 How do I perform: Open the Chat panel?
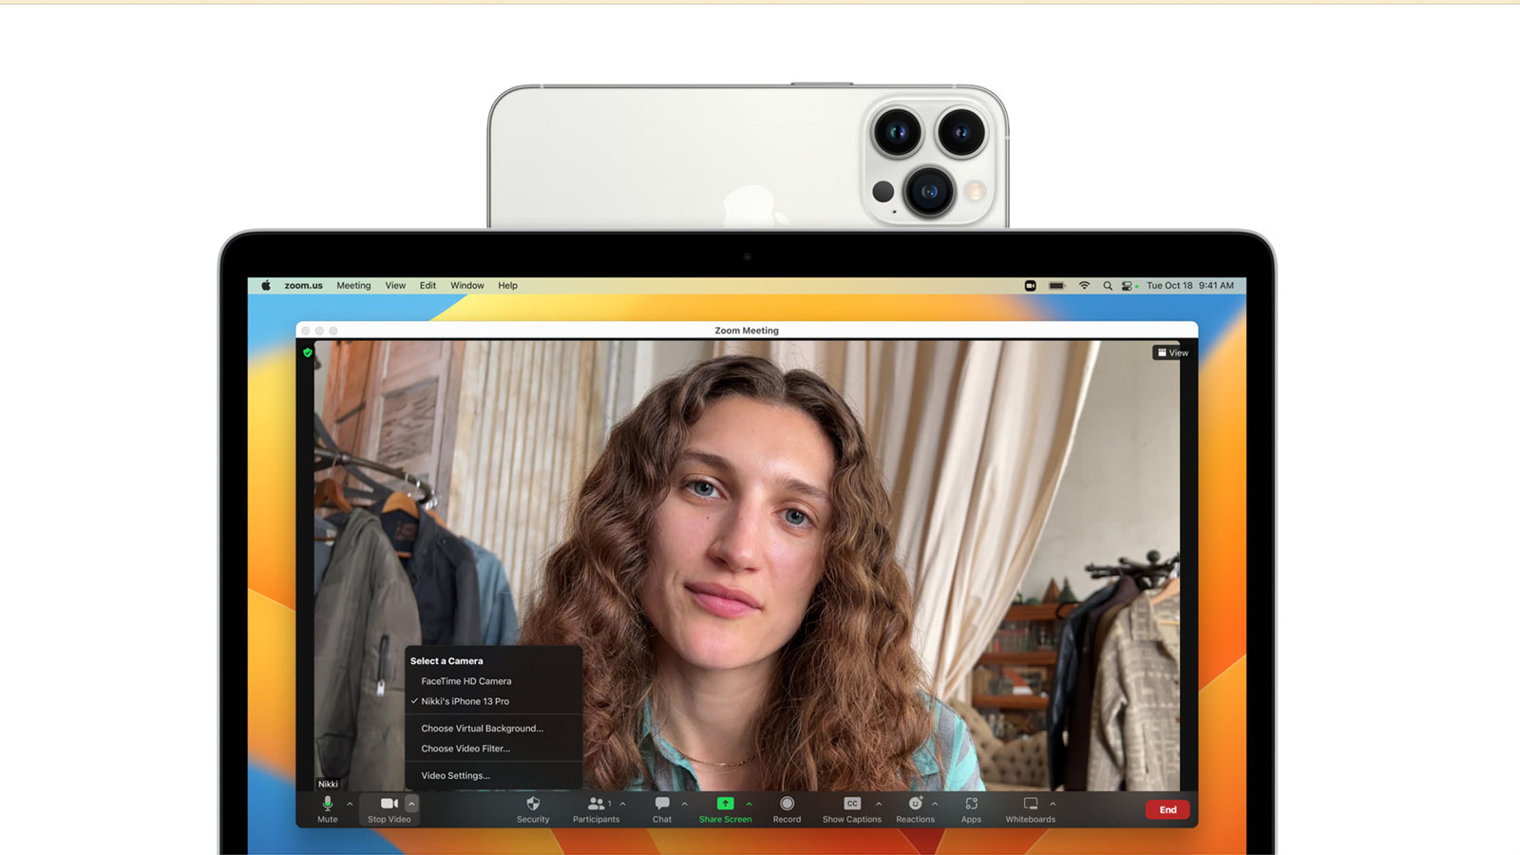pos(662,809)
